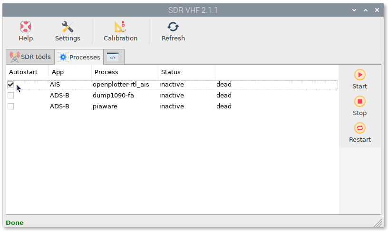Maximize the SDR VHF window

(x=366, y=10)
